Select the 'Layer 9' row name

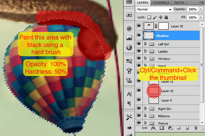(166, 100)
